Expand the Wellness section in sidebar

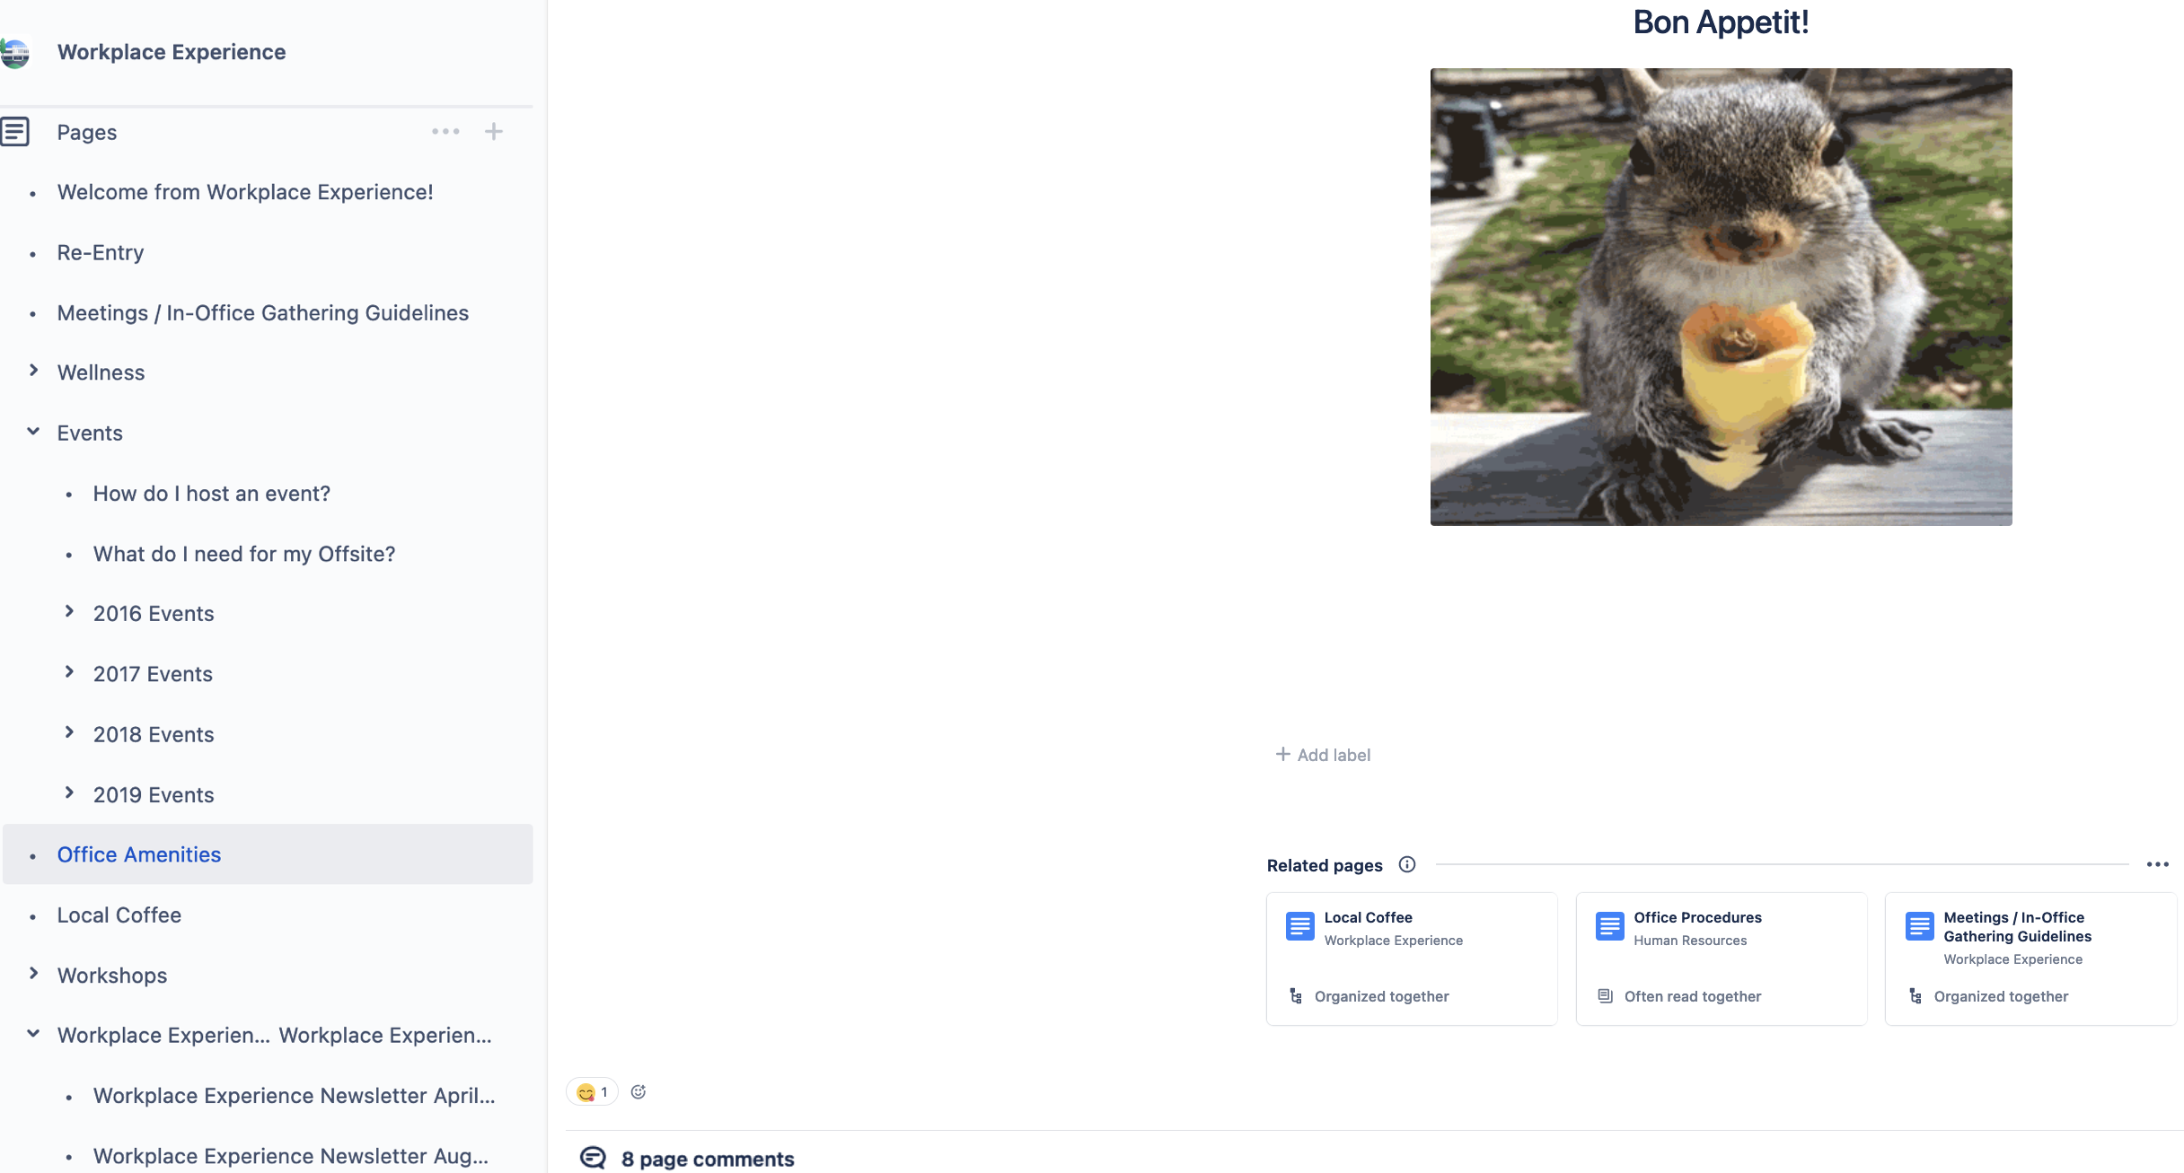point(31,372)
